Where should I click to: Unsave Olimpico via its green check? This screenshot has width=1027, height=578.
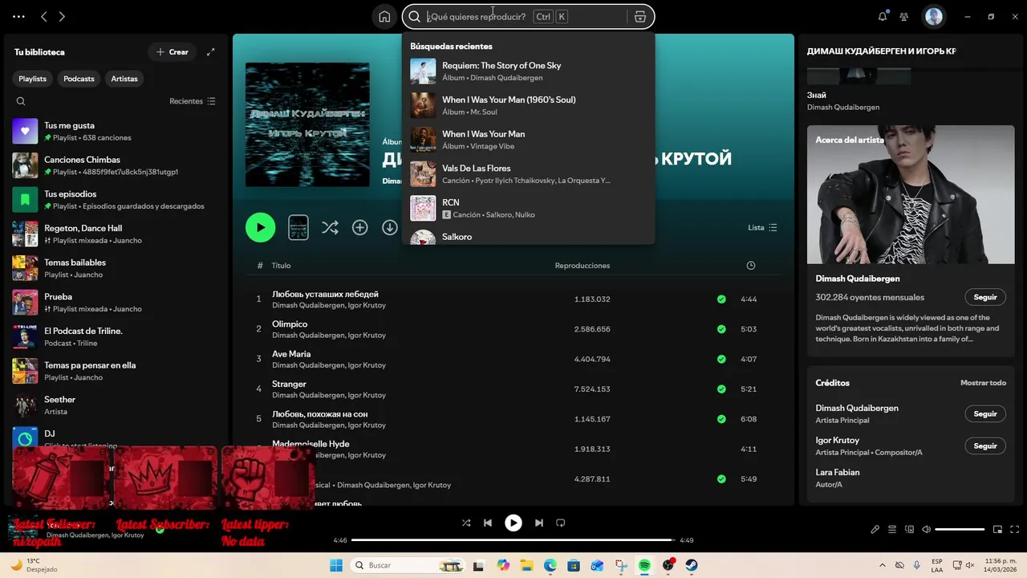click(721, 329)
